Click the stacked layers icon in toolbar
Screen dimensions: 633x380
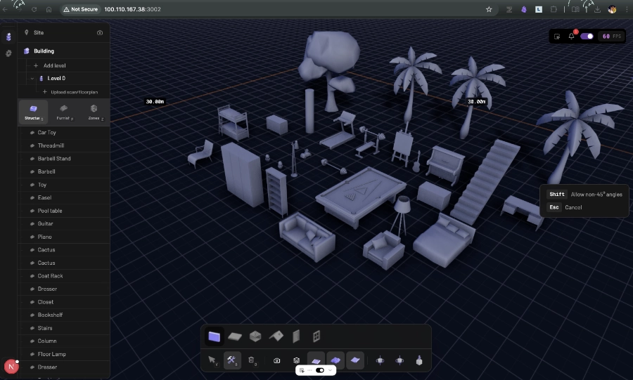[x=296, y=360]
